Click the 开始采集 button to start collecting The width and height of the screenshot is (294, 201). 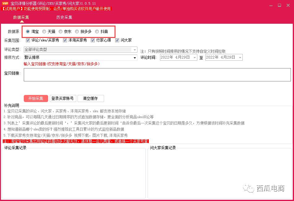36,98
